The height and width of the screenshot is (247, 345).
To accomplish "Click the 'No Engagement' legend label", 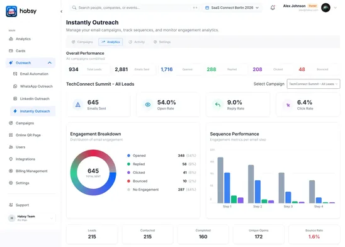I will pos(145,190).
